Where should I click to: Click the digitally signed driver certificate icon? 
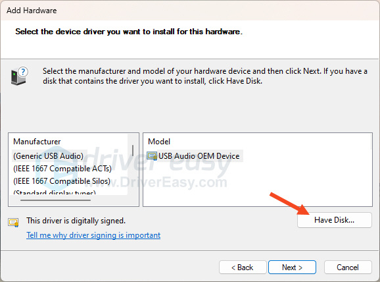pos(13,222)
